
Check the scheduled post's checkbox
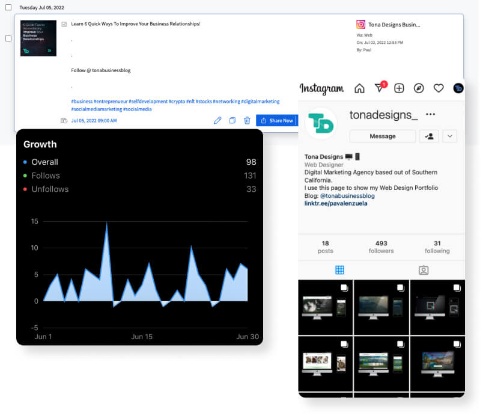pos(8,38)
